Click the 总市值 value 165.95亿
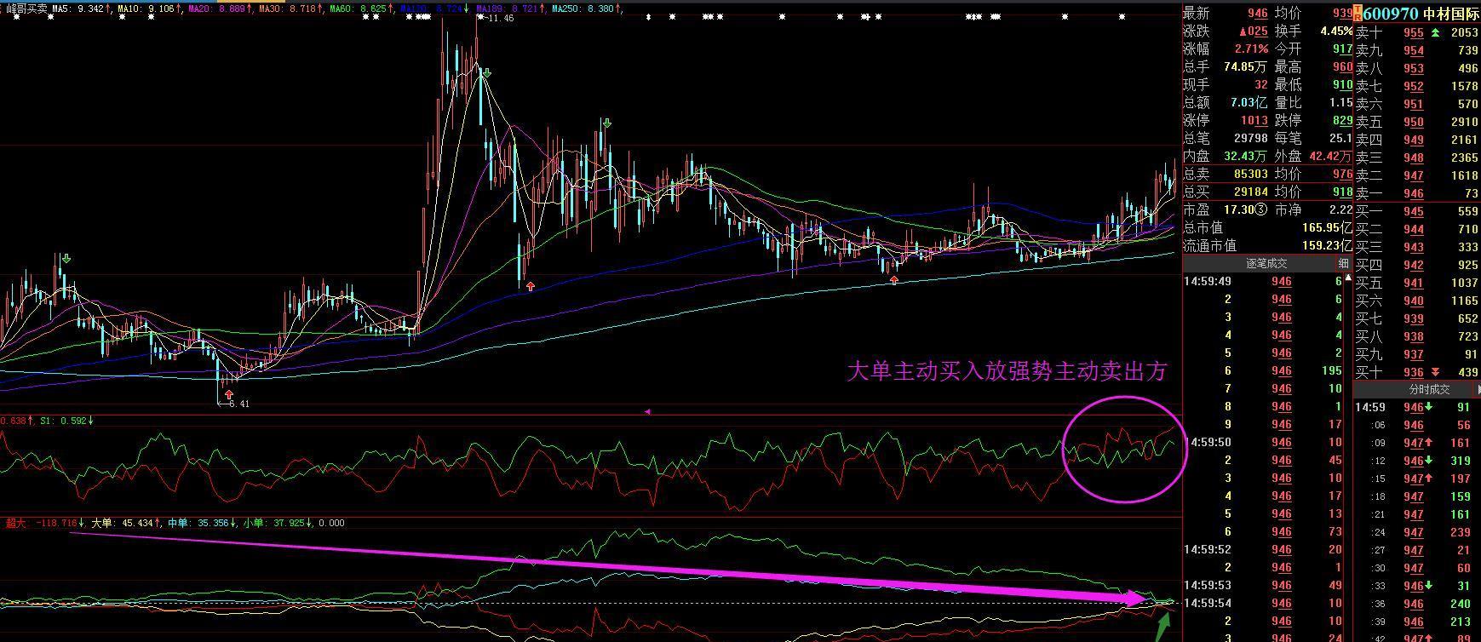The height and width of the screenshot is (642, 1481). click(1327, 227)
